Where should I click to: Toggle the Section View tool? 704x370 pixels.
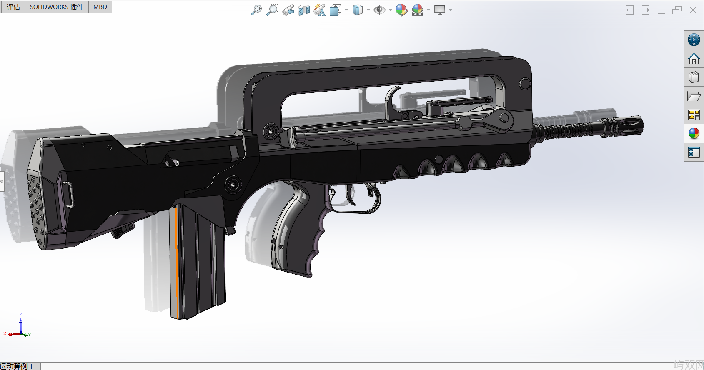pos(304,10)
